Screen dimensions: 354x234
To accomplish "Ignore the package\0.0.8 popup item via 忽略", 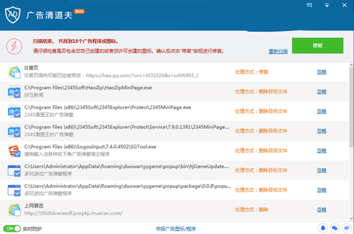I will pos(322,190).
